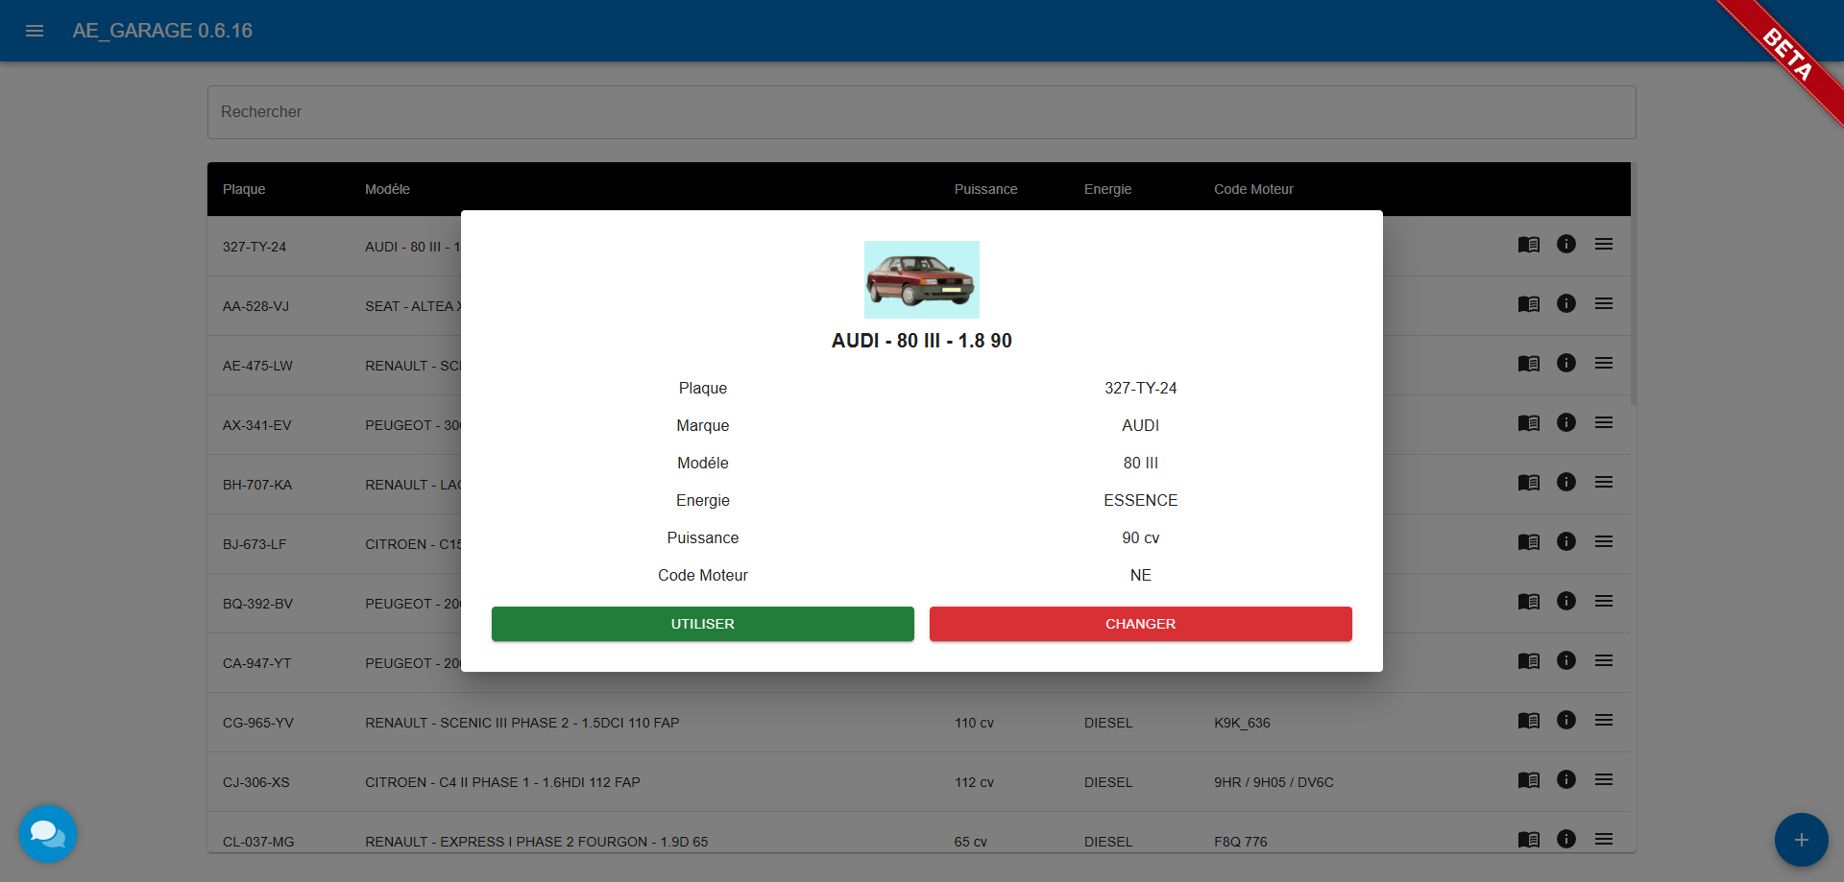1844x882 pixels.
Task: Show info for CJ-306-XS row
Action: [1566, 779]
